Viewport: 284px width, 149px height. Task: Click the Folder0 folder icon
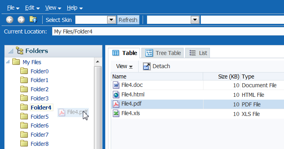pos(24,71)
